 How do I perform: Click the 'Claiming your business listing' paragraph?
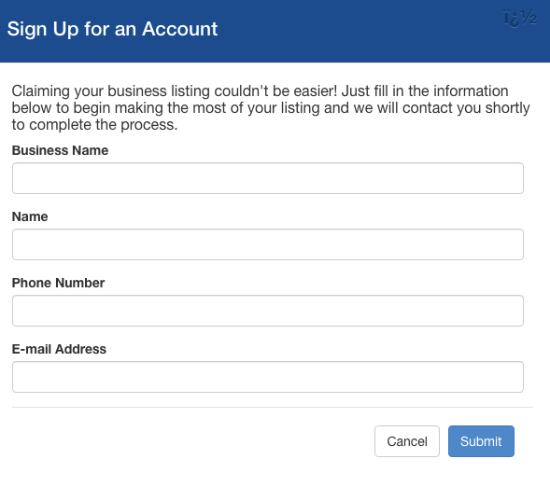point(271,107)
